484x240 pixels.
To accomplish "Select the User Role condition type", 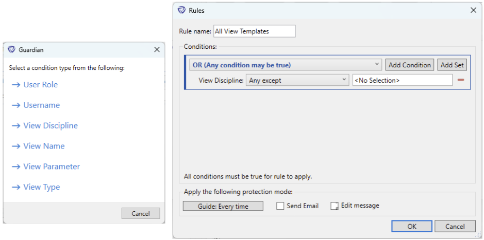I will click(40, 85).
